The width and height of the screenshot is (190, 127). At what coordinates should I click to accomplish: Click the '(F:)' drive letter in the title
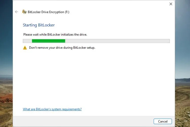(x=67, y=12)
